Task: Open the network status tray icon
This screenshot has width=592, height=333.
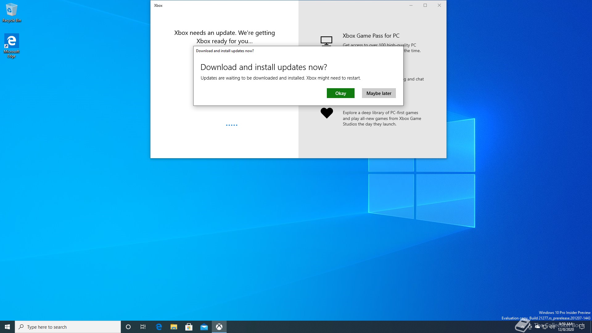Action: pos(545,327)
